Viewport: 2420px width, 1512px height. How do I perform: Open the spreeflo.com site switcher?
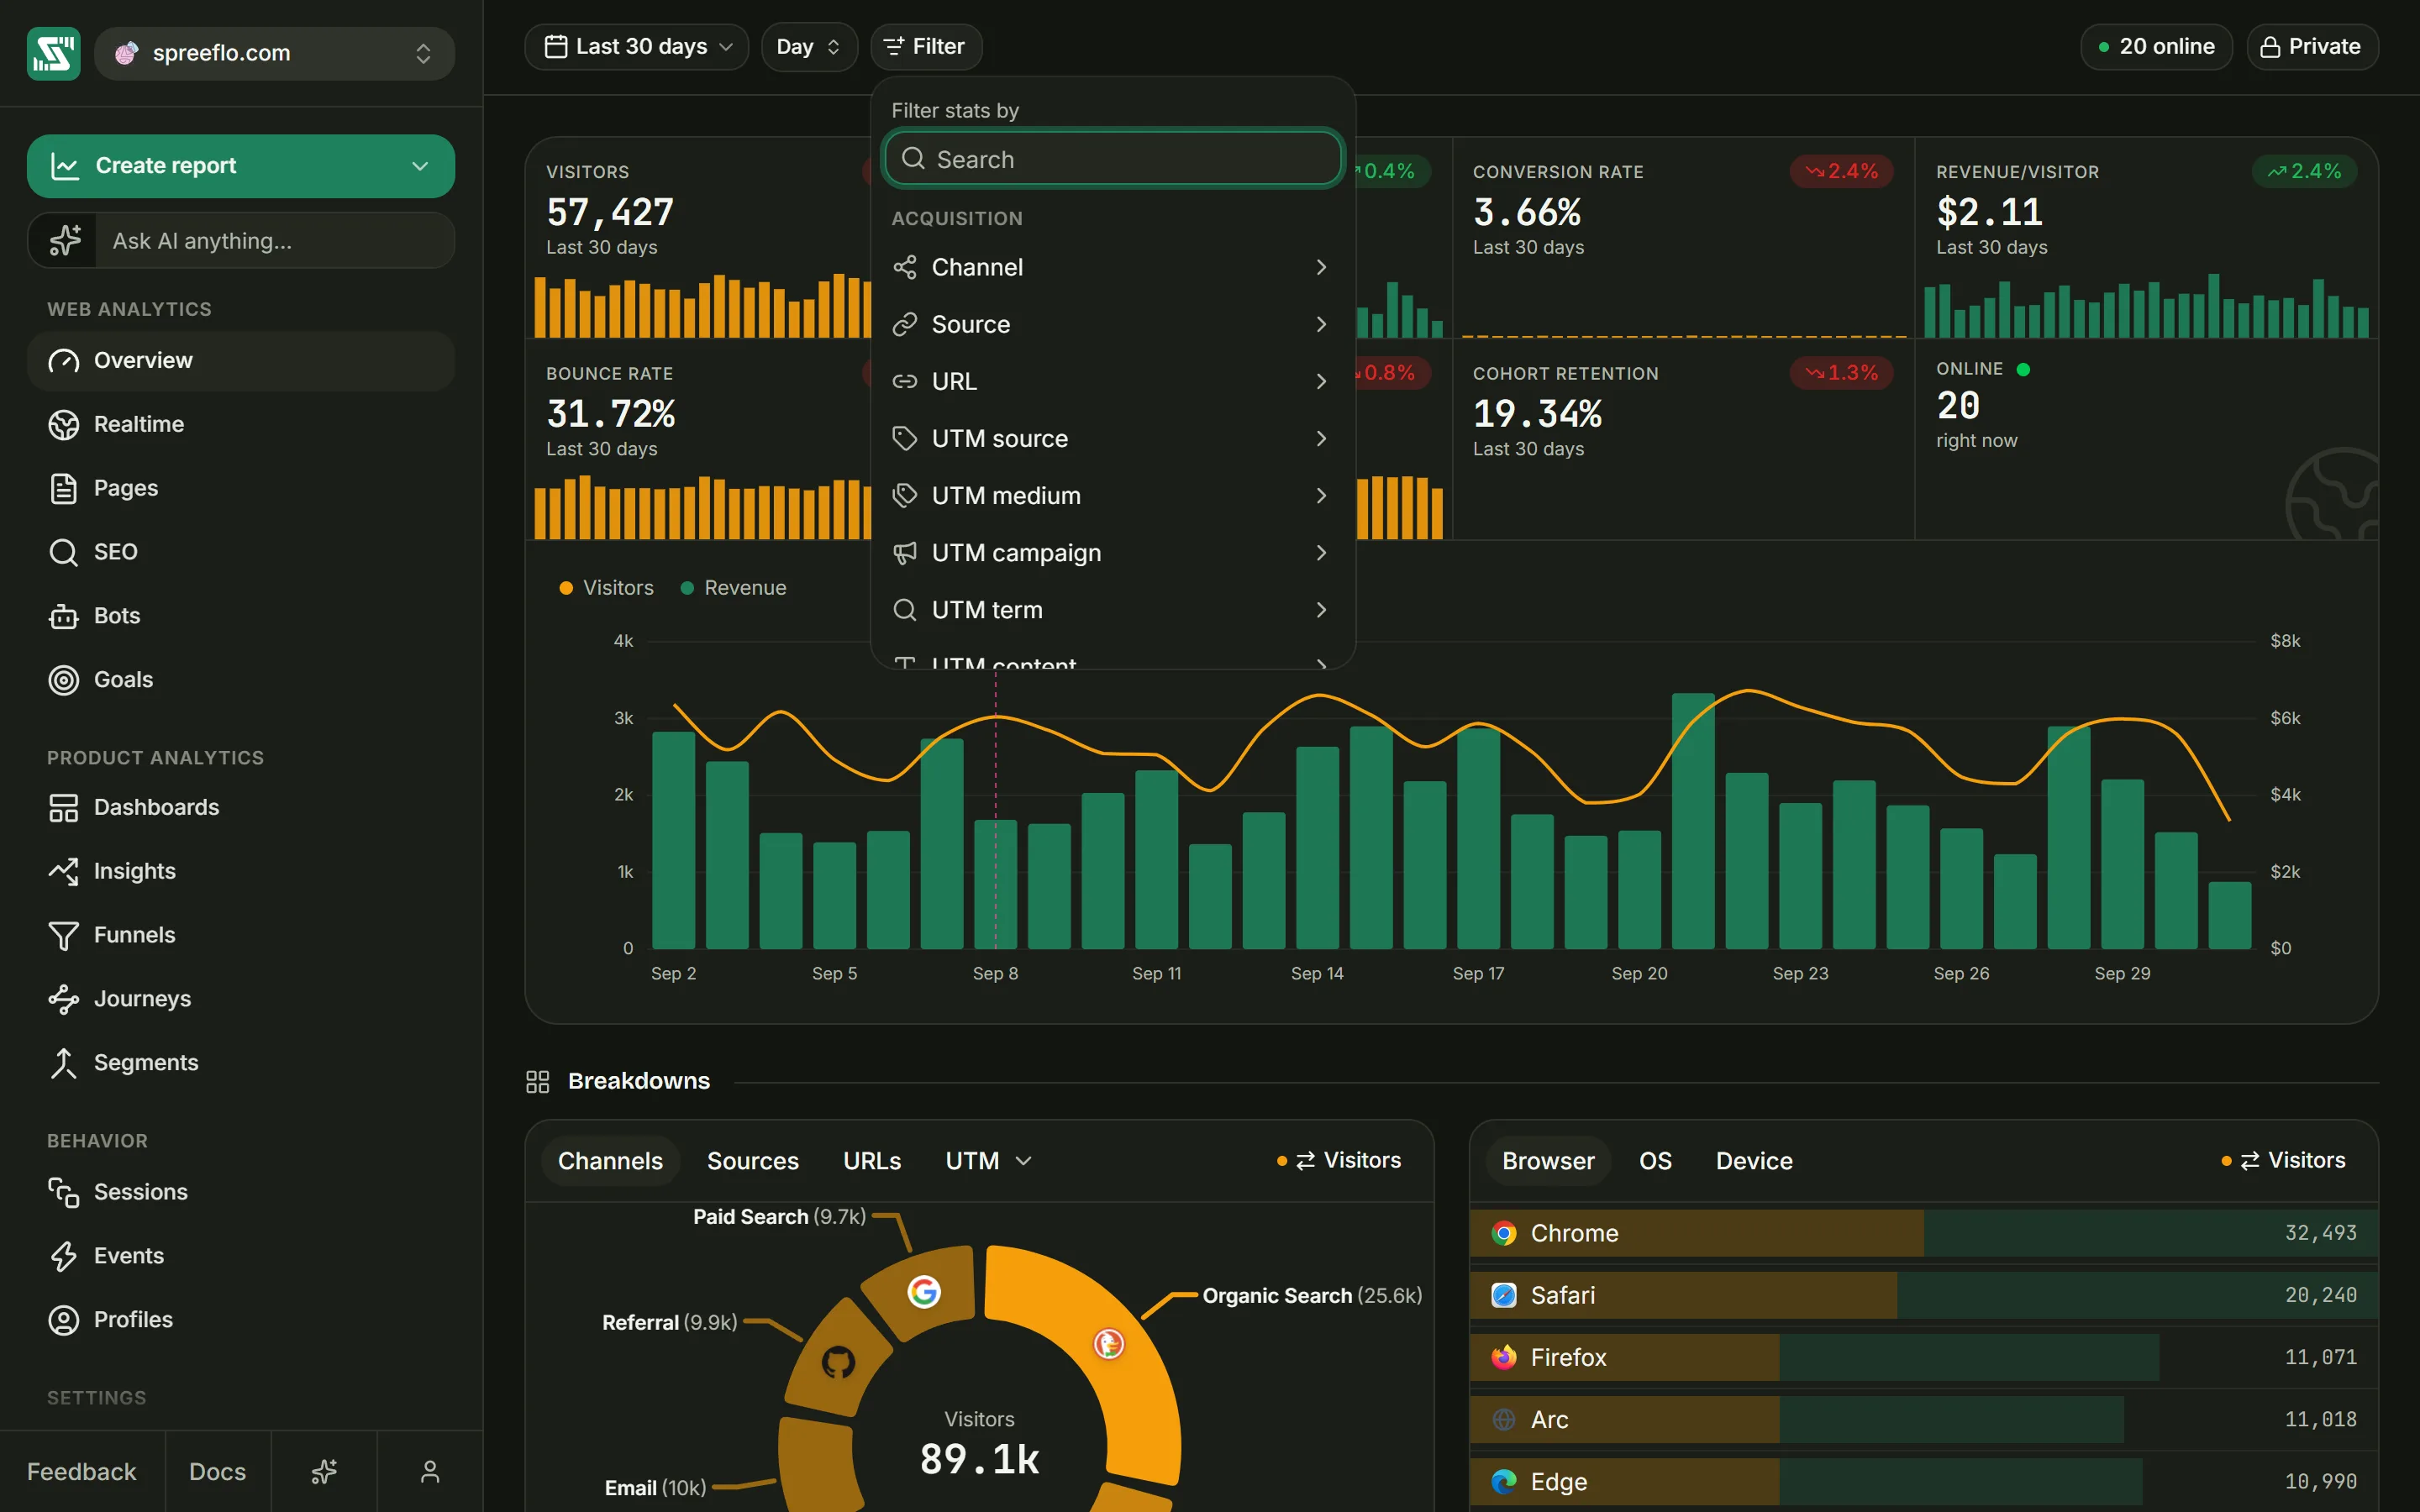274,53
